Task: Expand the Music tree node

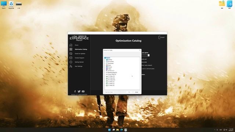Action: point(105,65)
